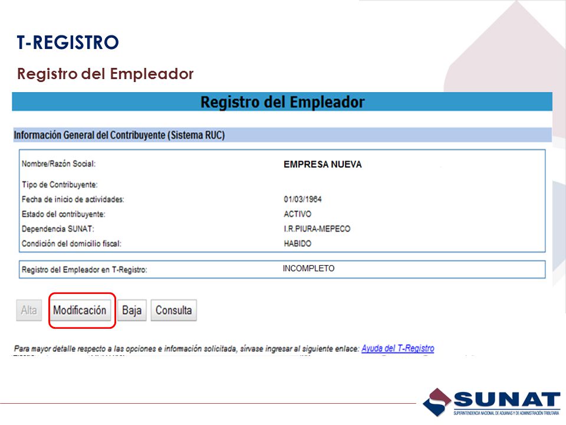
Task: Select the Estado del contribuyente label
Action: pos(63,214)
